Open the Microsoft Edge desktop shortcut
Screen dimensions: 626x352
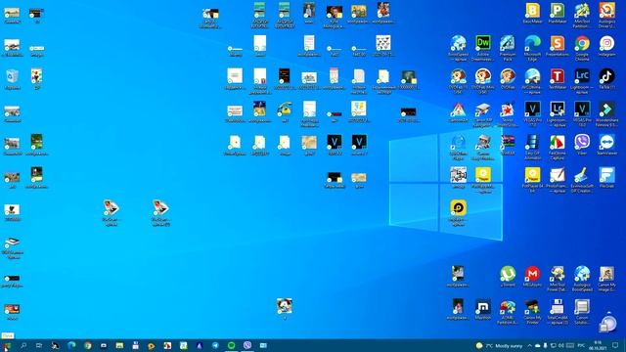(x=532, y=48)
